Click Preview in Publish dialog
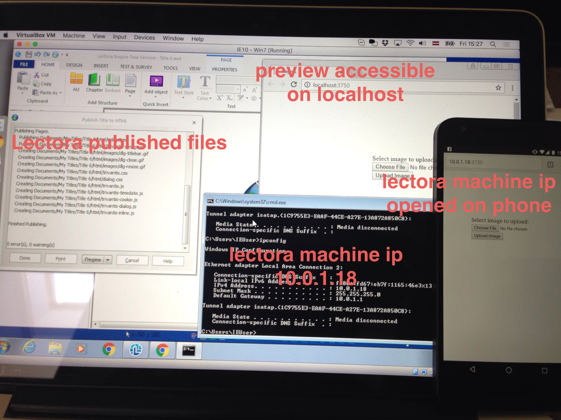Image resolution: width=561 pixels, height=420 pixels. coord(93,259)
